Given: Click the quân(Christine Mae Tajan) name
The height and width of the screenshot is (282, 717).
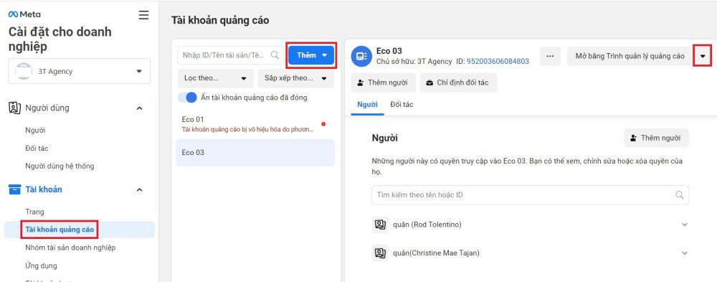Looking at the screenshot, I should (436, 253).
